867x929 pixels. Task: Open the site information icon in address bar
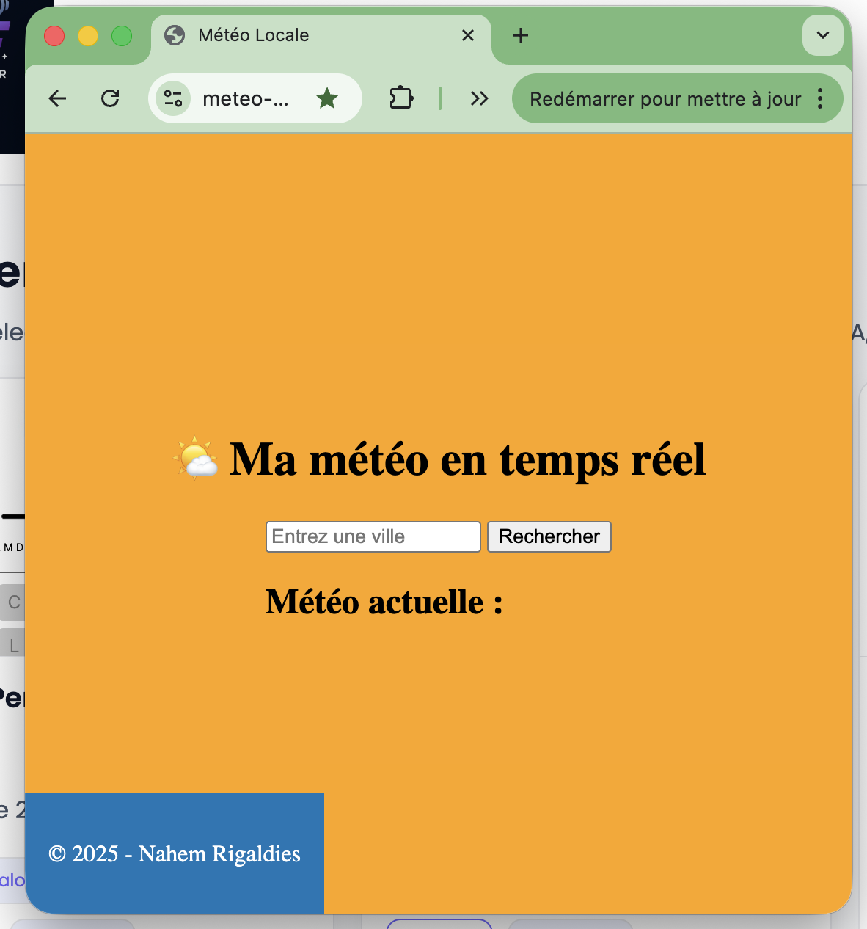(172, 98)
